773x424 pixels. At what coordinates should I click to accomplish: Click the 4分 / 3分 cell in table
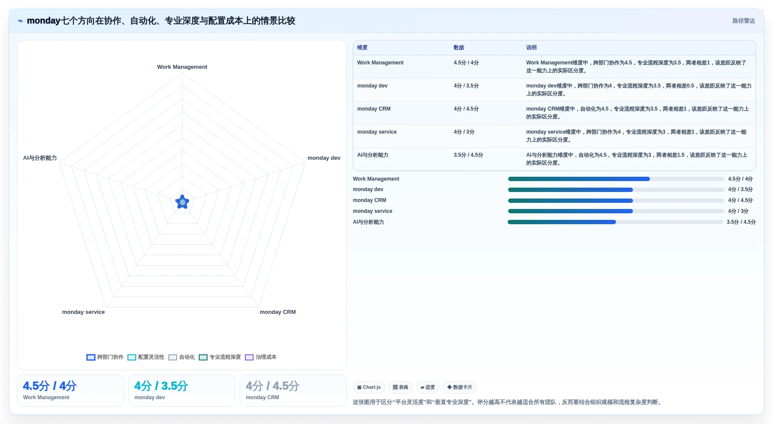point(464,132)
